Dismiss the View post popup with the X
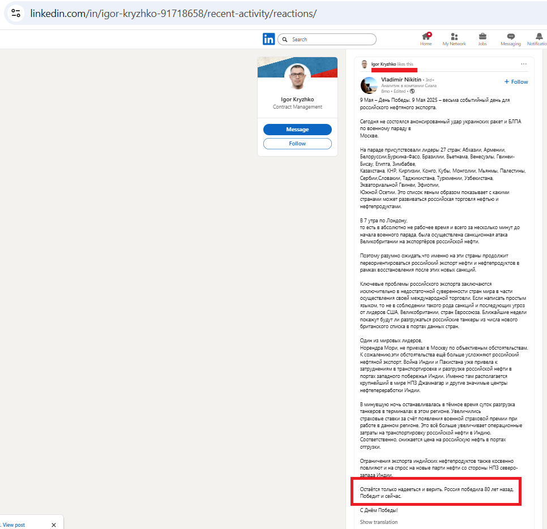The image size is (547, 529). point(53,524)
